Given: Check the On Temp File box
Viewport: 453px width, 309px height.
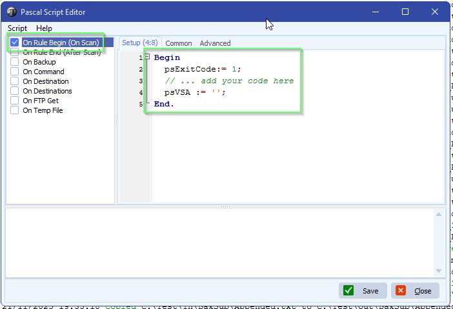Looking at the screenshot, I should (14, 110).
